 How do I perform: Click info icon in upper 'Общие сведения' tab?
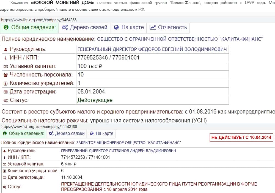(x=6, y=27)
